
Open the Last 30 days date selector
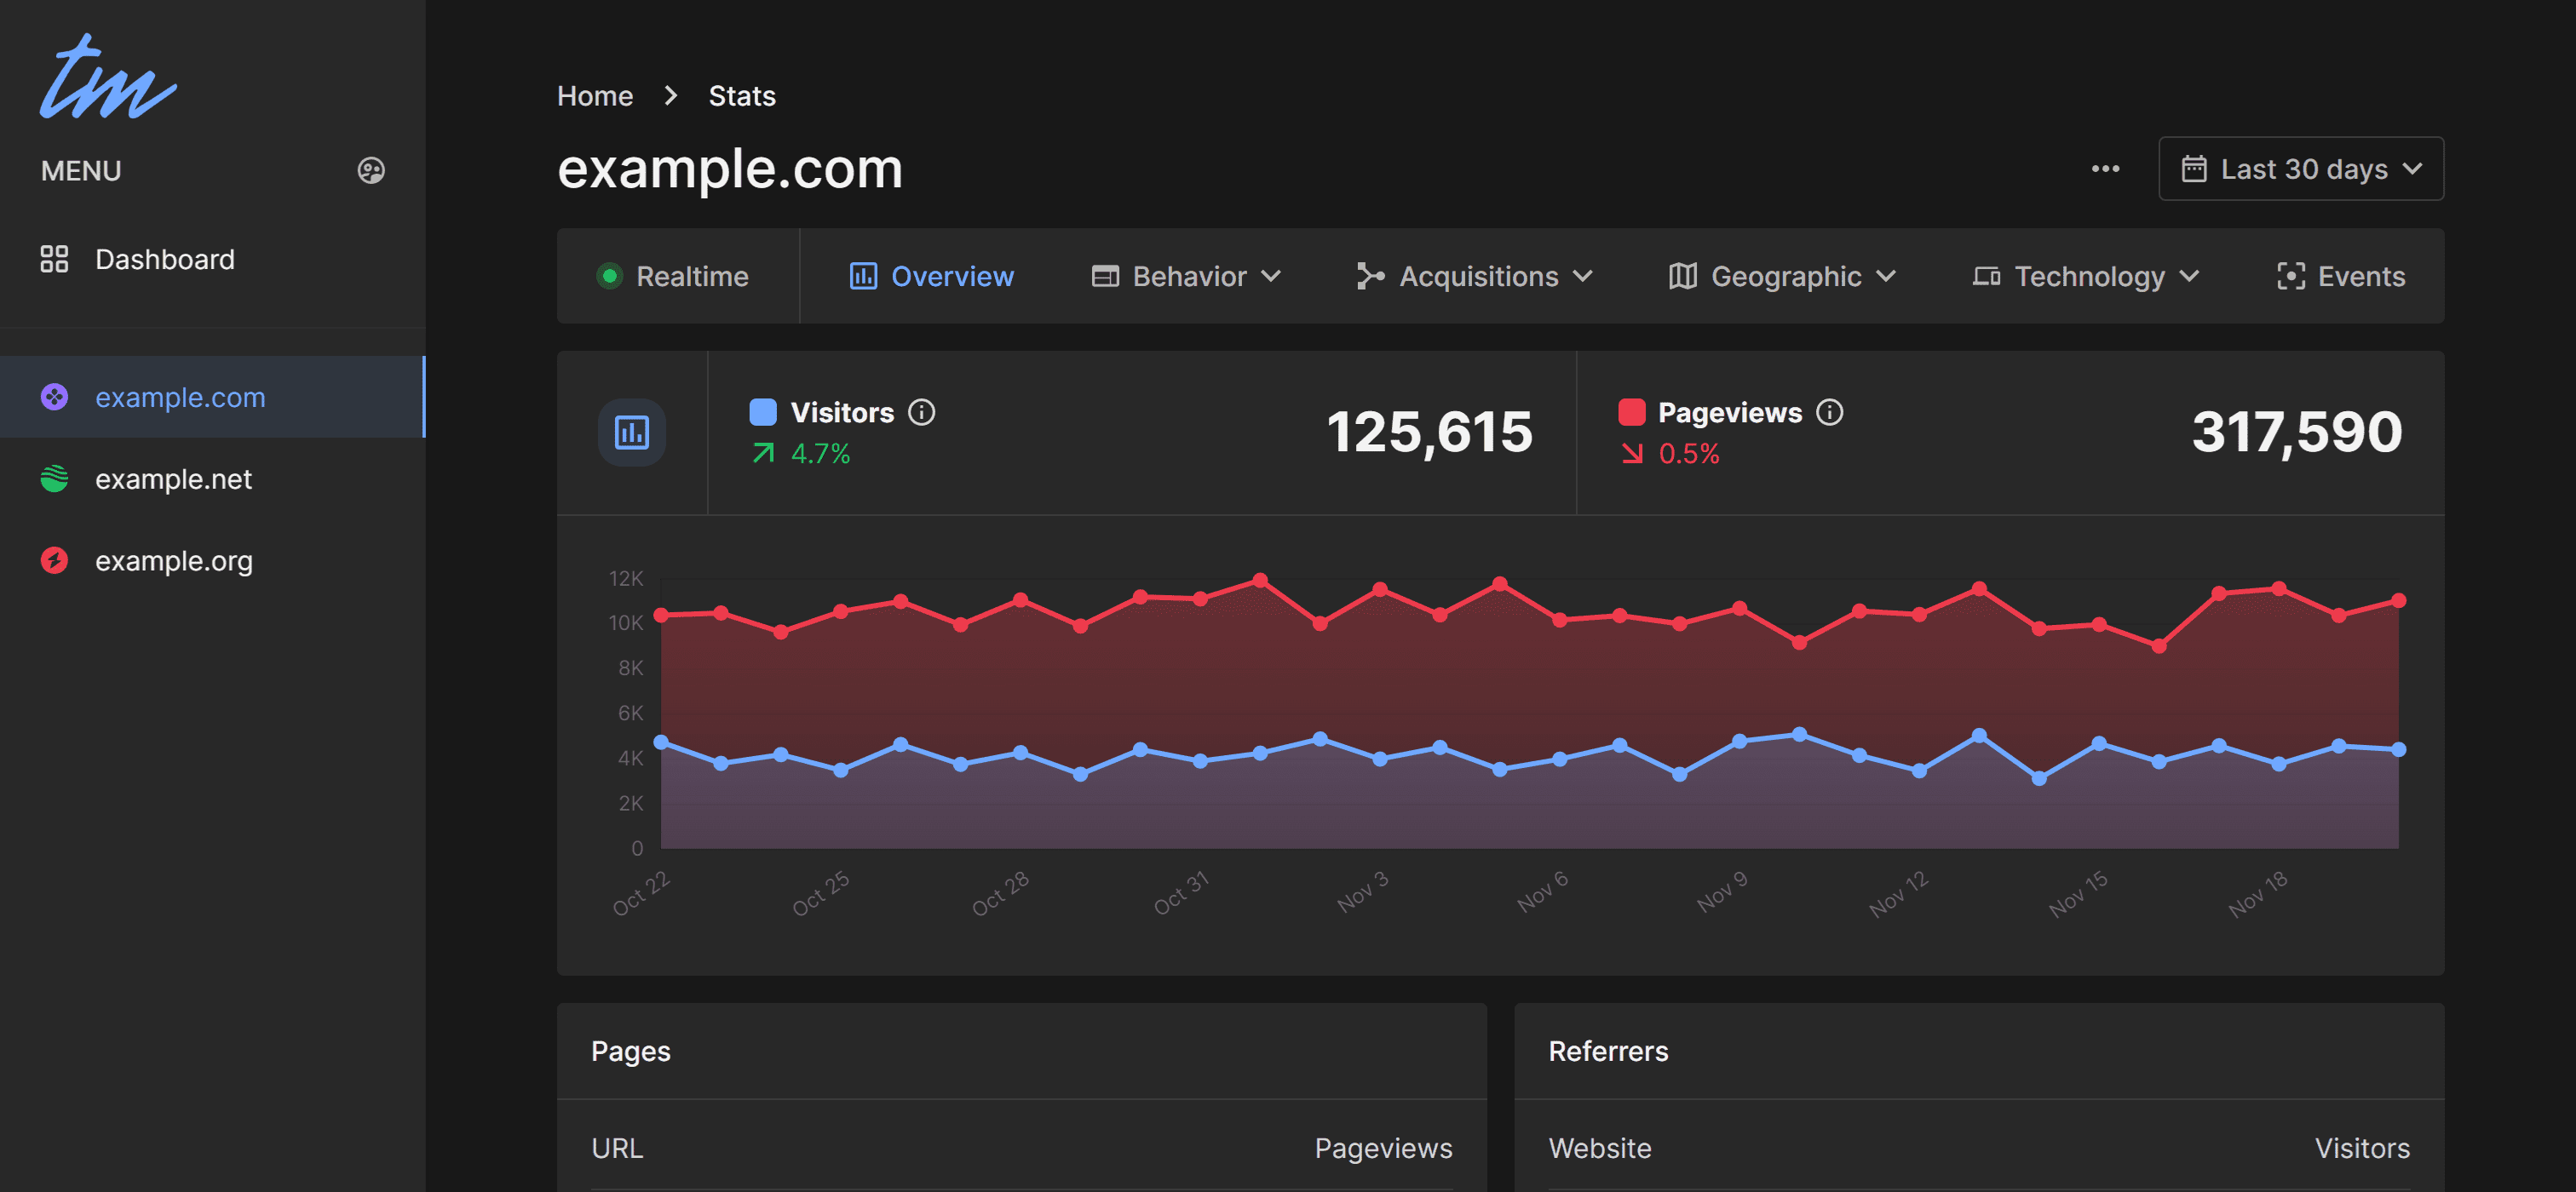(x=2300, y=169)
